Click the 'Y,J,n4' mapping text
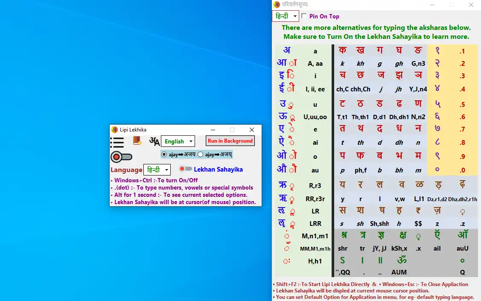Image resolution: width=481 pixels, height=301 pixels. [x=418, y=89]
